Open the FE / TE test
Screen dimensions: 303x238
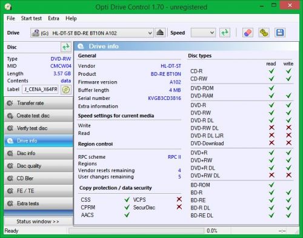38,191
